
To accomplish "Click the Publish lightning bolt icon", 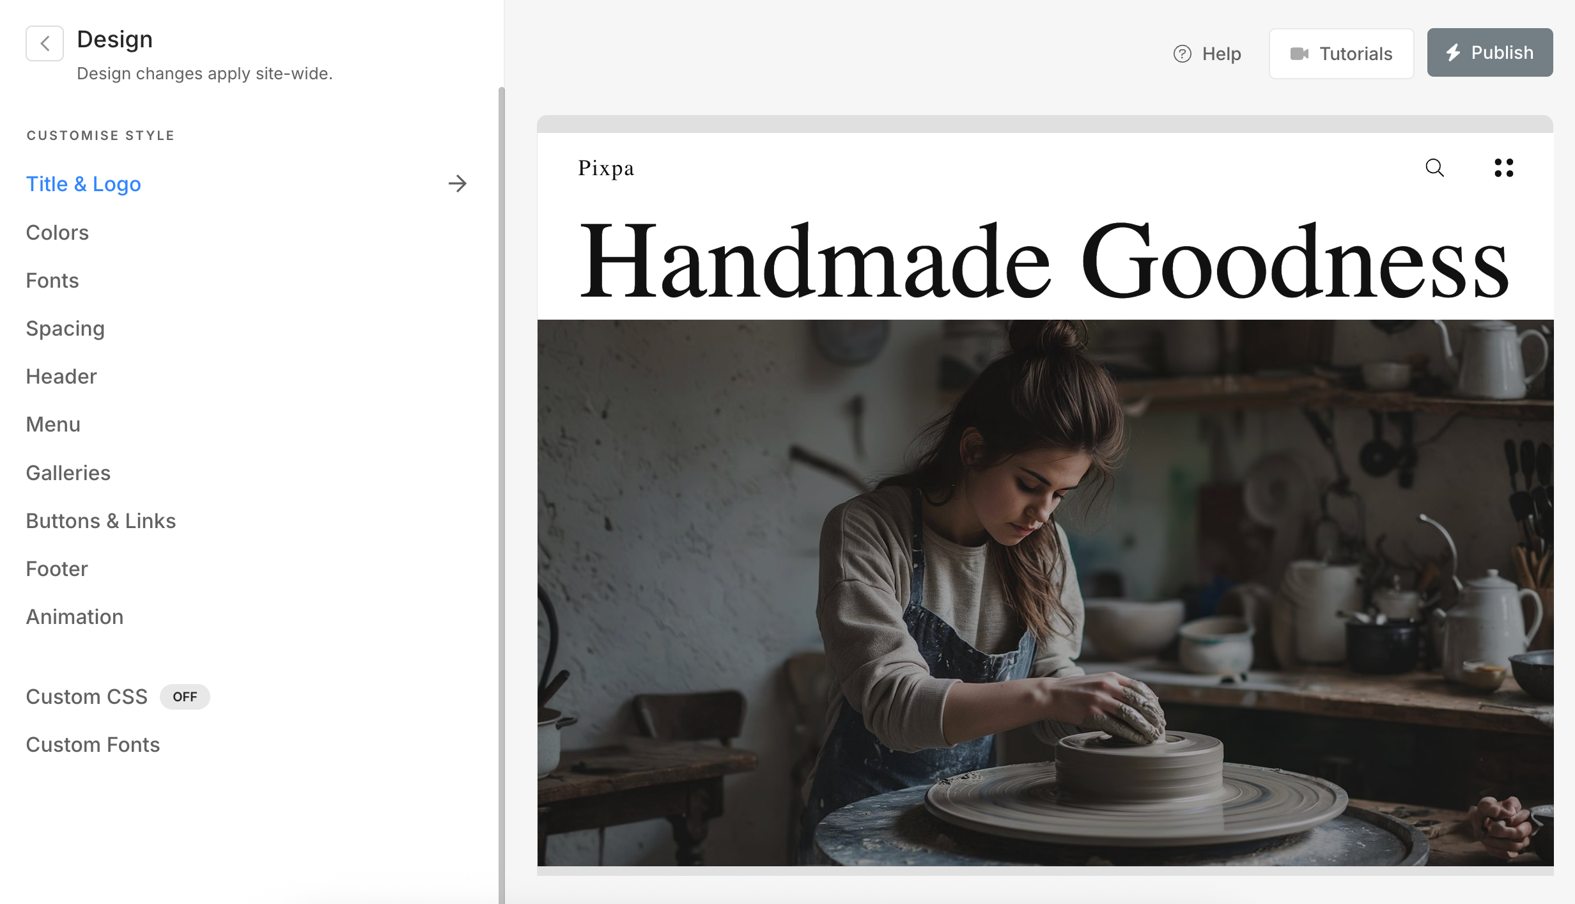I will (x=1454, y=52).
